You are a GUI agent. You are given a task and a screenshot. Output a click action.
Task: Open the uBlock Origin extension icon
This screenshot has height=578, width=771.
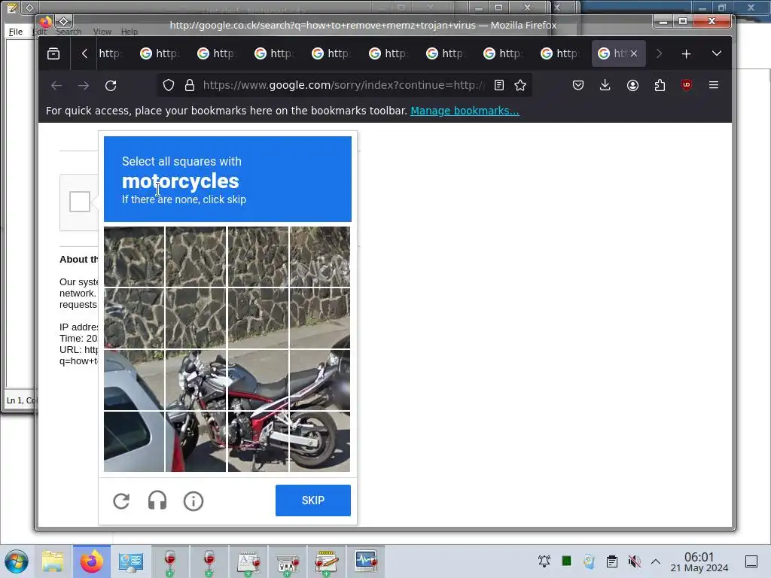point(687,85)
